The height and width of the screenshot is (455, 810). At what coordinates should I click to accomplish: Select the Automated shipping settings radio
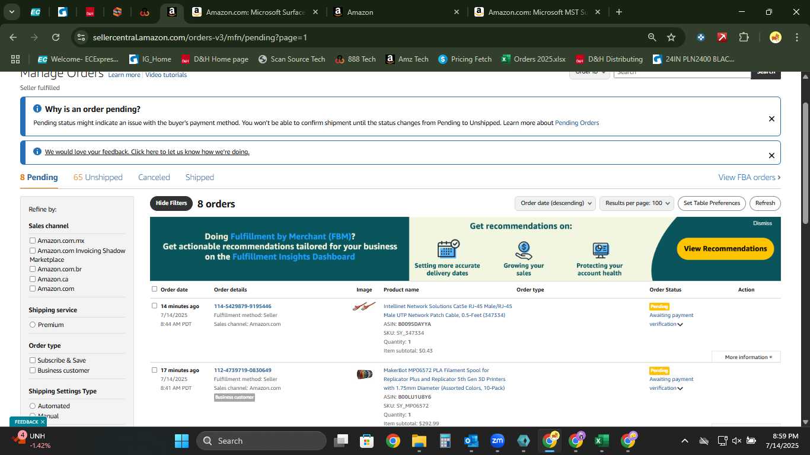point(33,406)
